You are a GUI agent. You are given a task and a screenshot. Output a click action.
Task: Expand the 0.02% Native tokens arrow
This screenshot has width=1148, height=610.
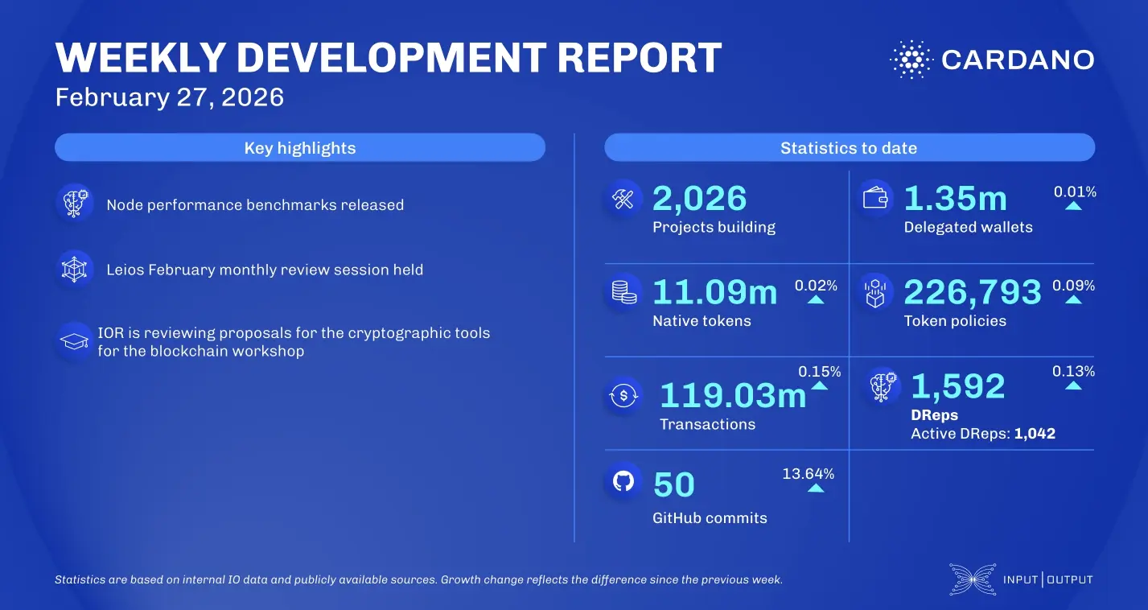click(x=817, y=299)
